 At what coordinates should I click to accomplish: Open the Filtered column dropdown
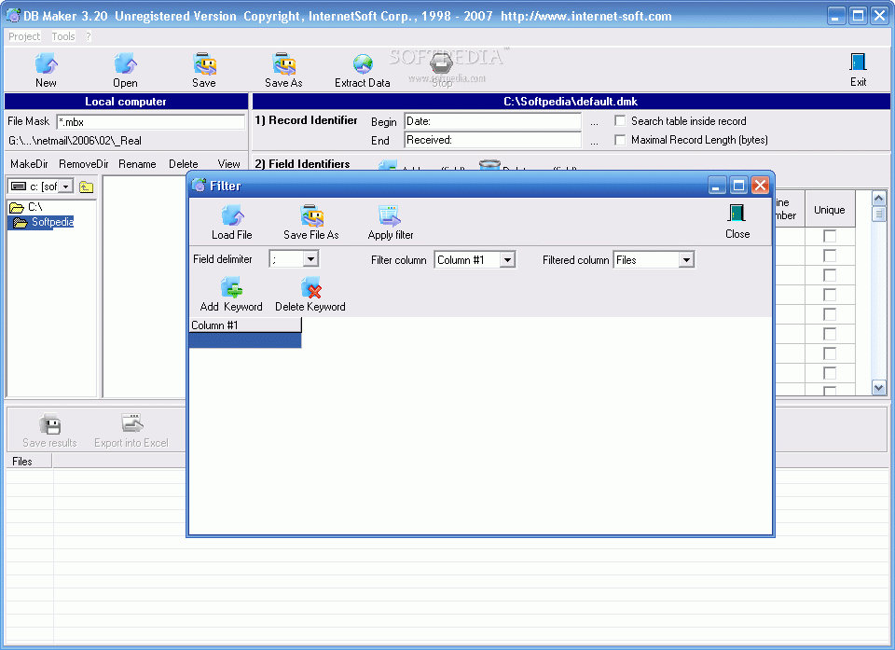click(x=686, y=260)
